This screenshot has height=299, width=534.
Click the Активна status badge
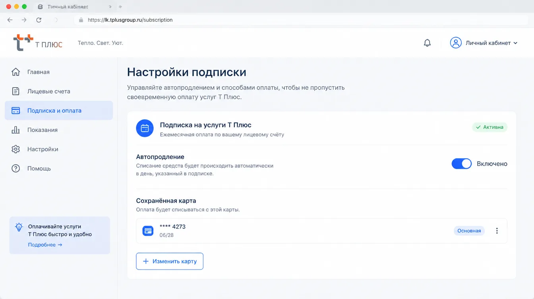tap(489, 127)
